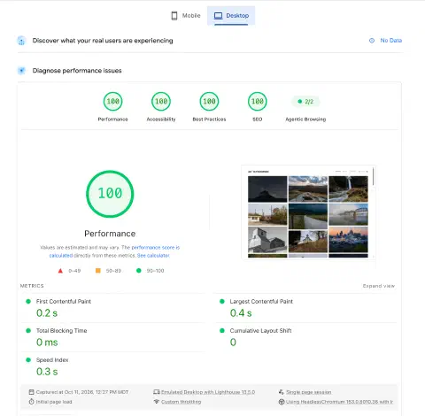Click the desktop laptop icon
Viewport: 425px width, 416px height.
(x=218, y=16)
